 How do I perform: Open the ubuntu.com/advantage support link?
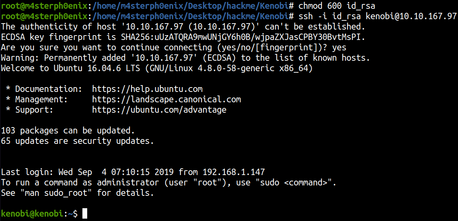[x=159, y=110]
